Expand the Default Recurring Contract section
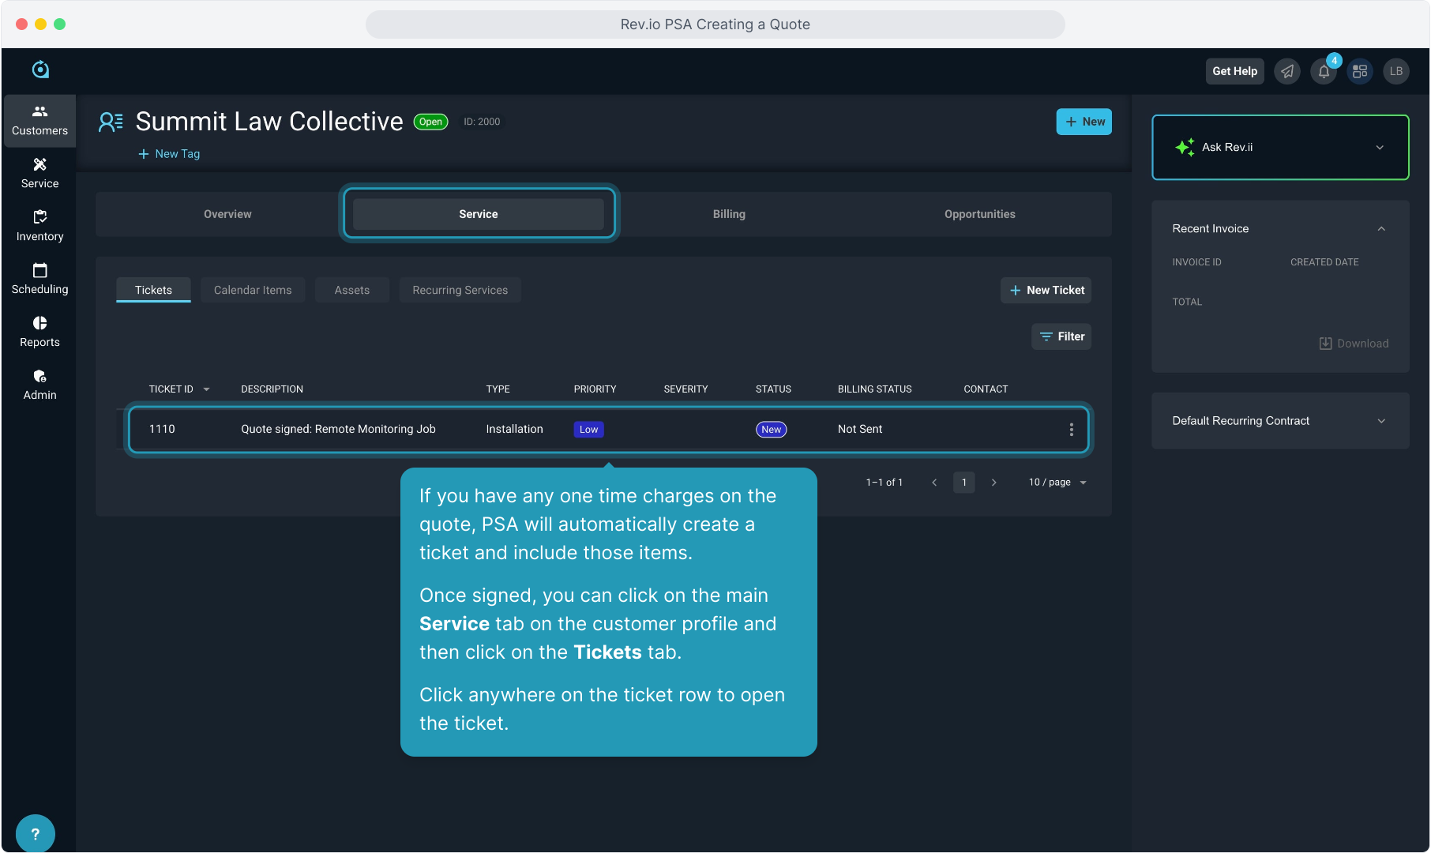The height and width of the screenshot is (853, 1431). (x=1380, y=421)
